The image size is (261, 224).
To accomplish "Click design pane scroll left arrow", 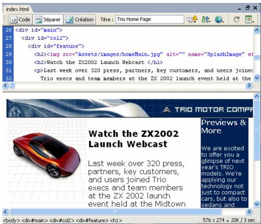I will 5,212.
